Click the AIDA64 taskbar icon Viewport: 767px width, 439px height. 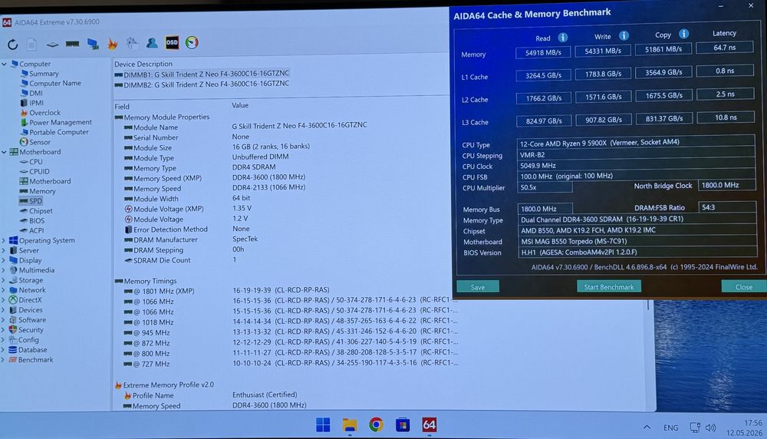(x=429, y=425)
